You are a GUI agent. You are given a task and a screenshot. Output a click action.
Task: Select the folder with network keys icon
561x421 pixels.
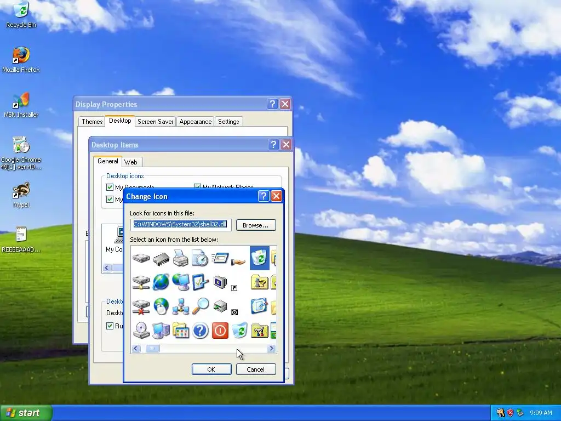point(259,282)
